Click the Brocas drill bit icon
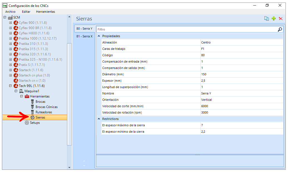 [x=33, y=102]
